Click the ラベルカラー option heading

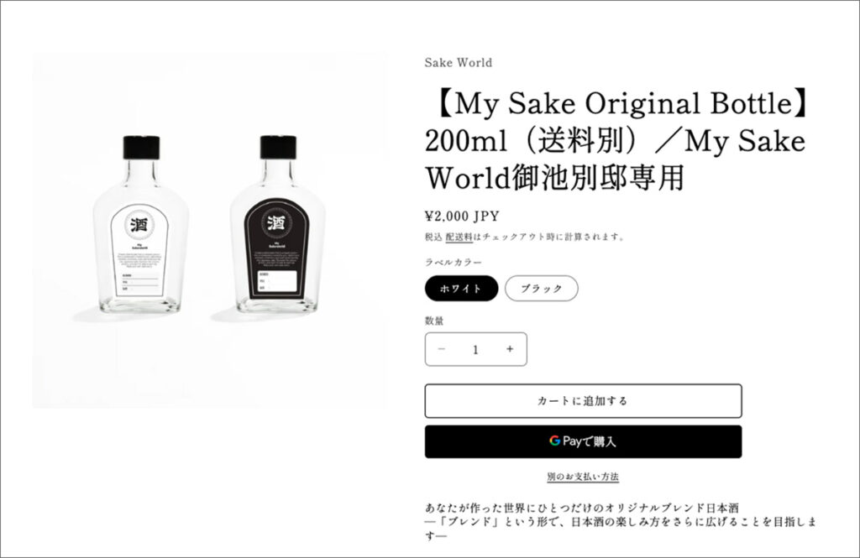click(454, 263)
